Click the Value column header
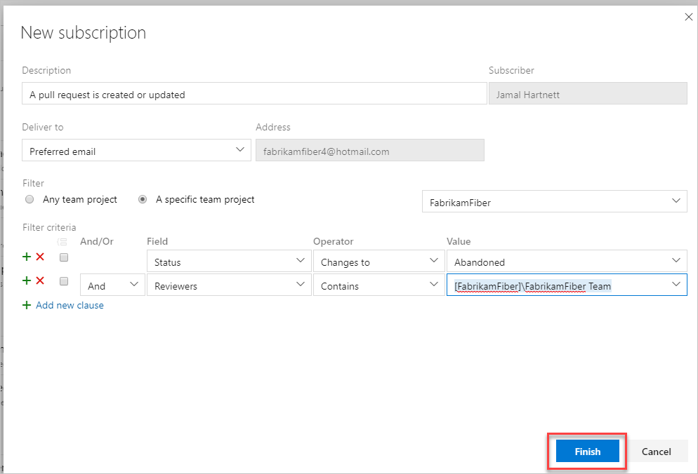This screenshot has height=474, width=698. (x=459, y=241)
